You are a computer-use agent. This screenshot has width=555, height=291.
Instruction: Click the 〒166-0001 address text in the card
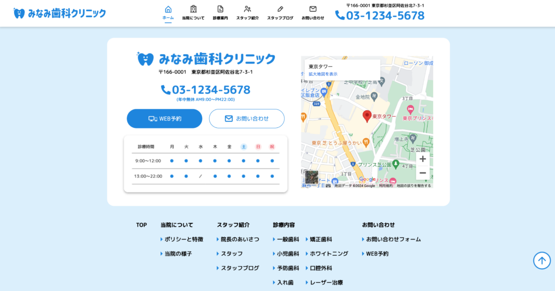(205, 72)
